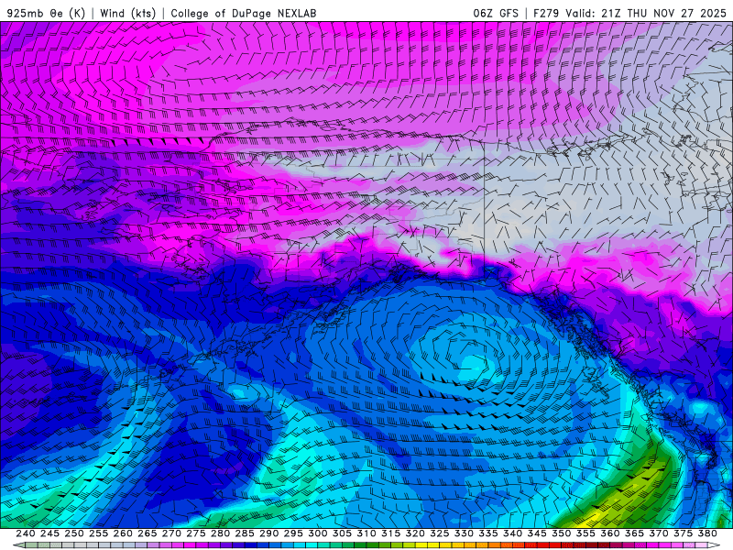Screen dimensions: 733x550
Task: Click the 240 label on the color scale
Action: [x=26, y=533]
